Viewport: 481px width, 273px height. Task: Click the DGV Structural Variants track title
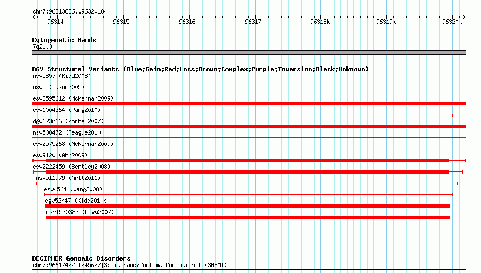pos(201,69)
